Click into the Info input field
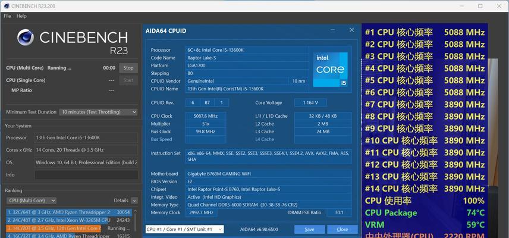The height and width of the screenshot is (238, 509). point(86,175)
